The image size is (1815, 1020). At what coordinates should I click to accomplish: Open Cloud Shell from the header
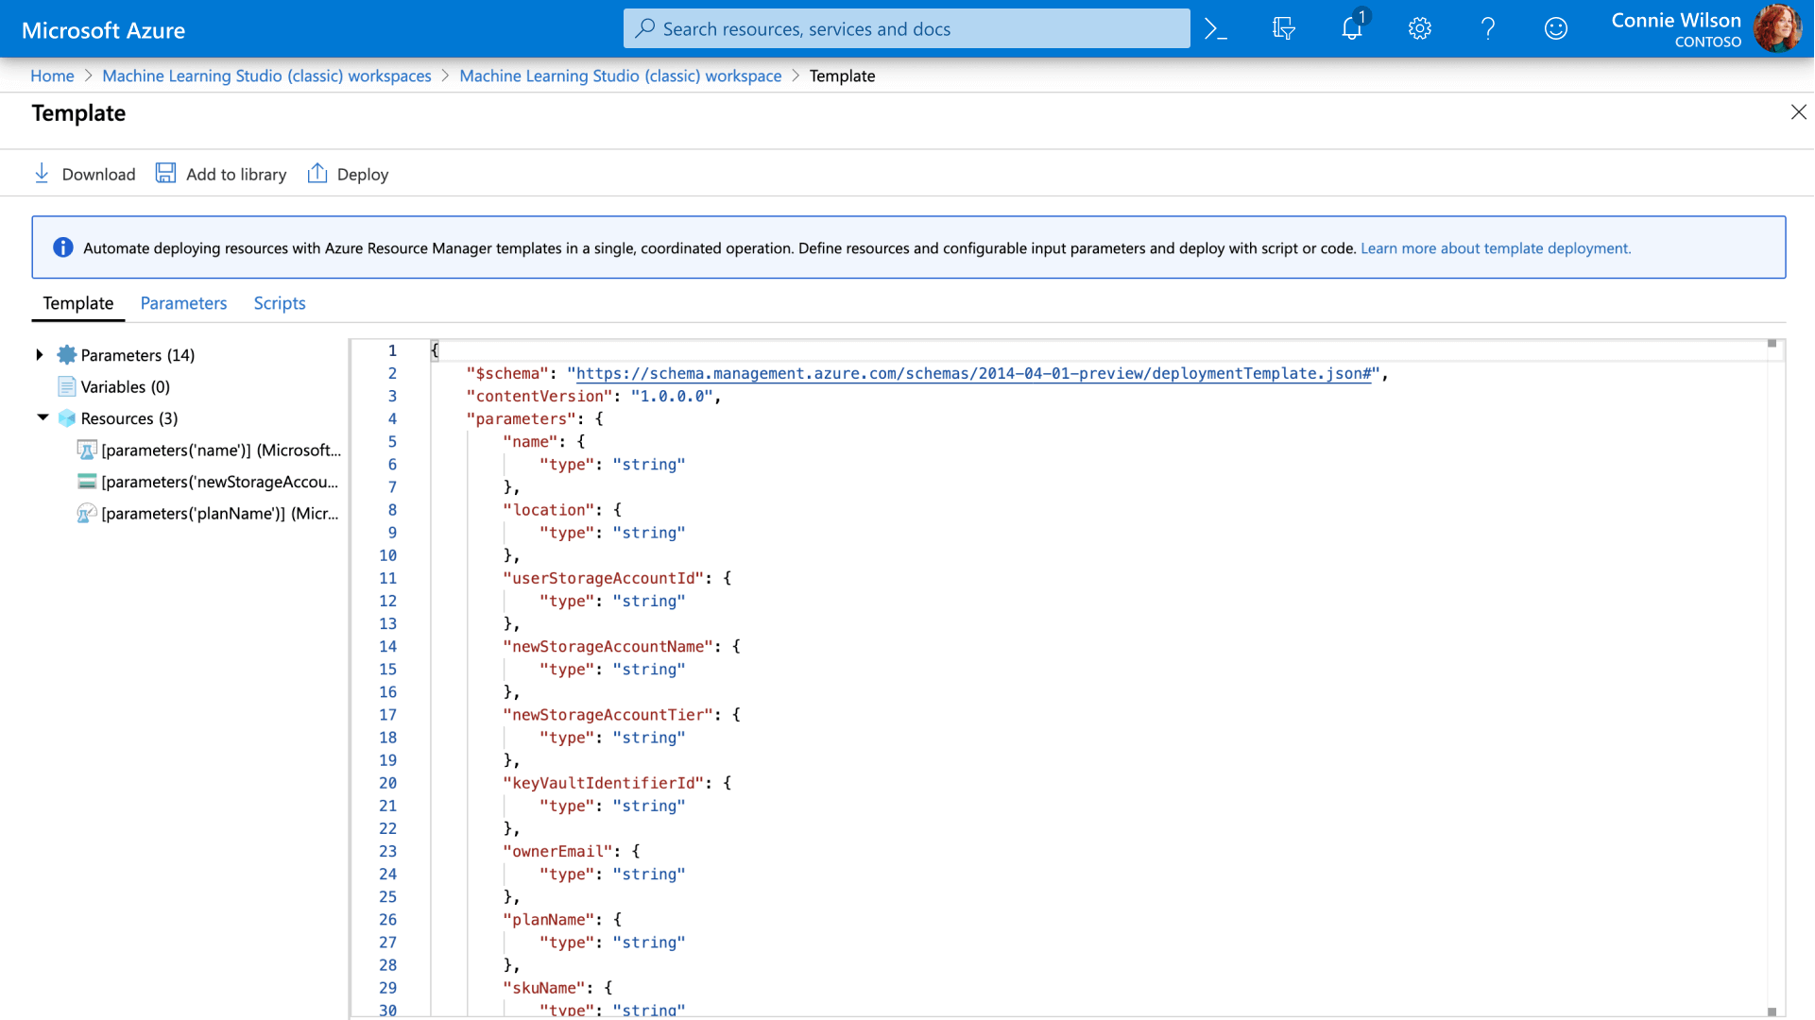tap(1216, 29)
